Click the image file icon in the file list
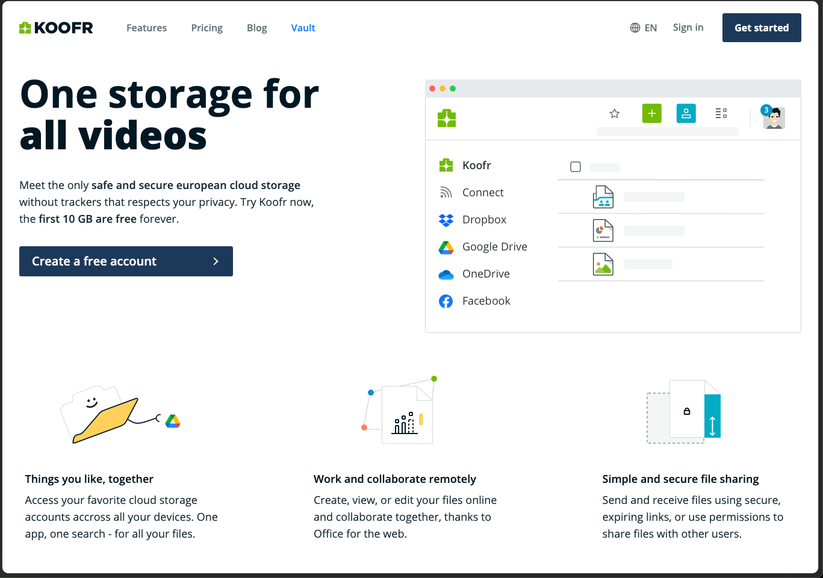This screenshot has width=823, height=578. click(603, 264)
